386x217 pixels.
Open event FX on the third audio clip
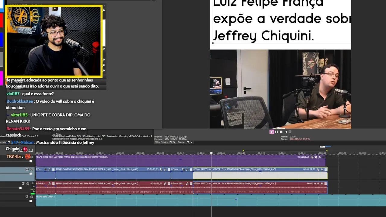pos(187,184)
